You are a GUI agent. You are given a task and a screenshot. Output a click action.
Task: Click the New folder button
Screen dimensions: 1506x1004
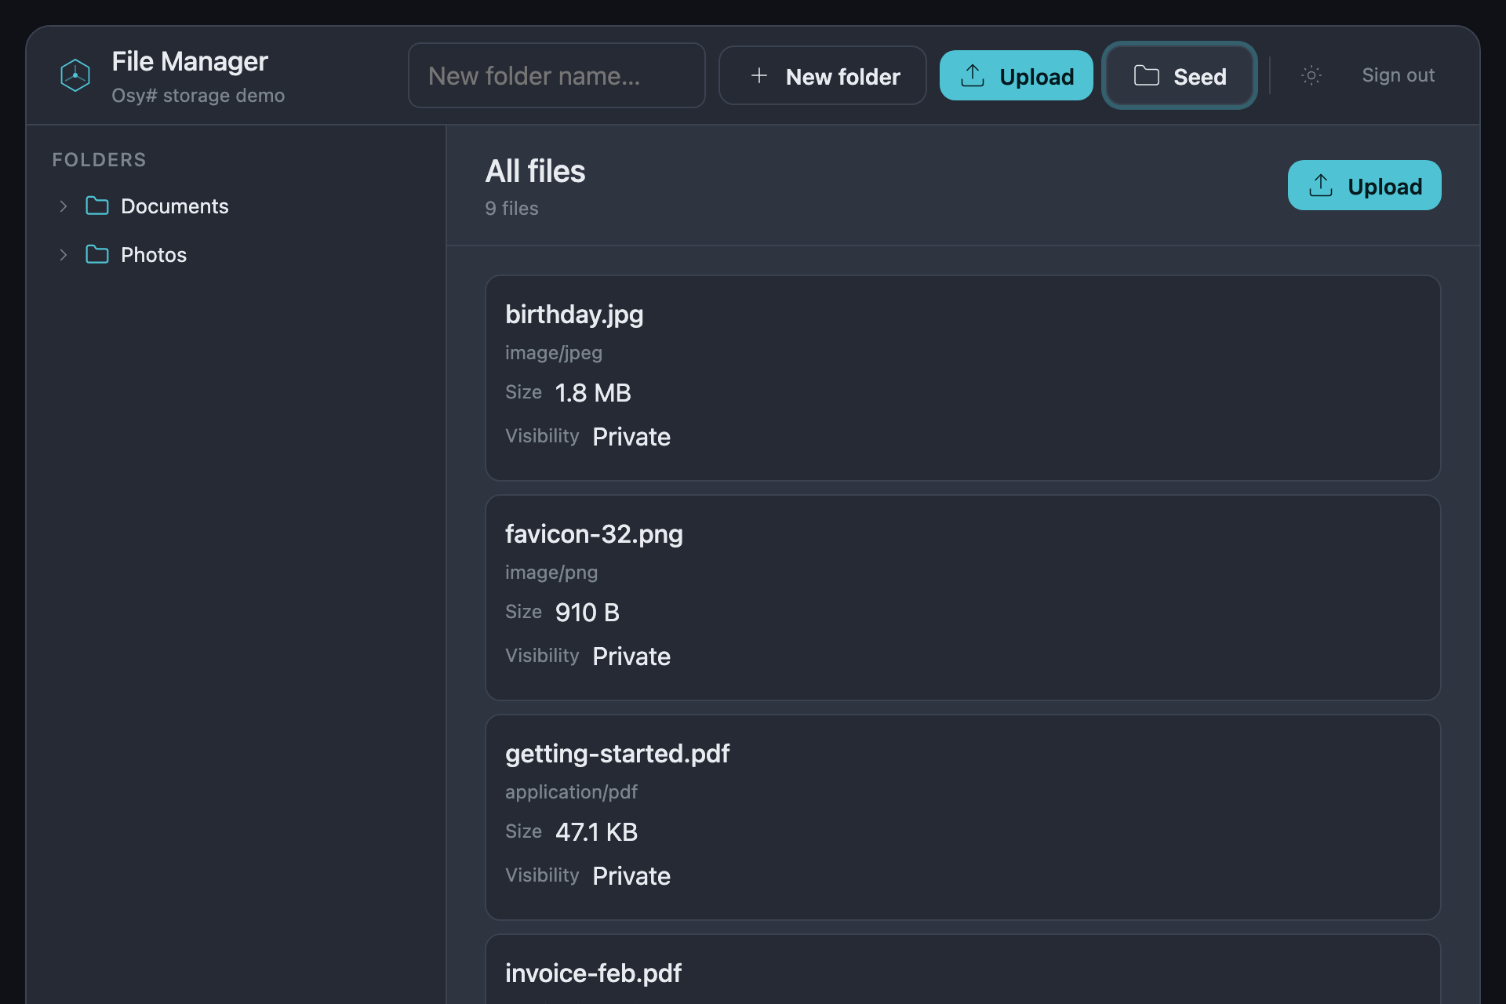pyautogui.click(x=823, y=75)
